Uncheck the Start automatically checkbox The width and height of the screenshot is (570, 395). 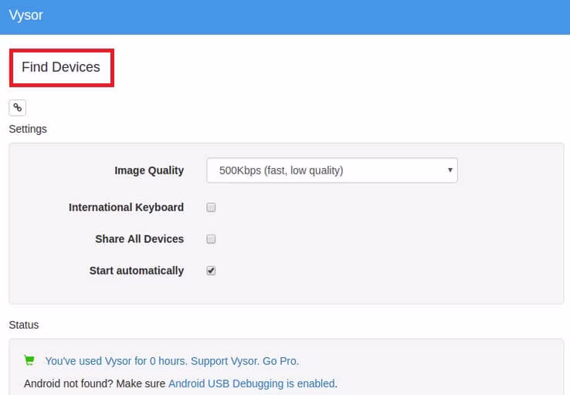click(211, 271)
